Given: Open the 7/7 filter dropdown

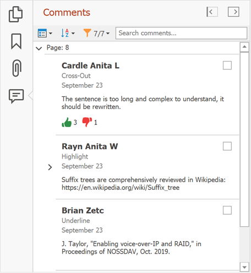Looking at the screenshot, I should pyautogui.click(x=96, y=33).
